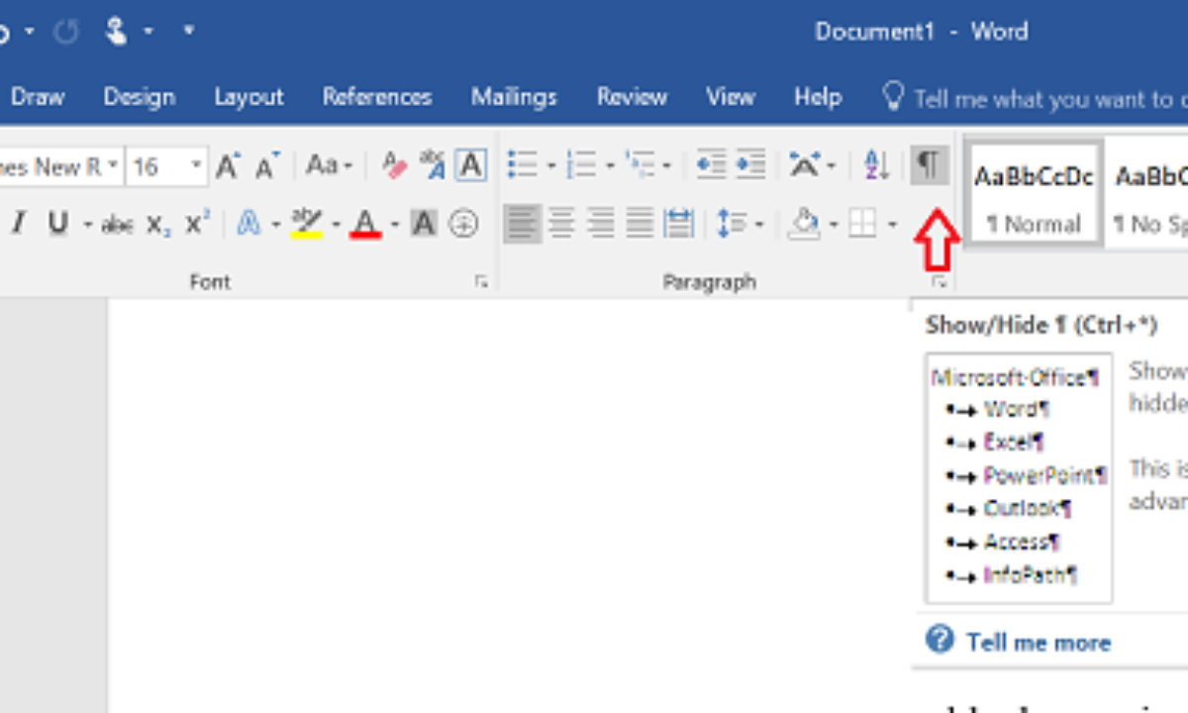Toggle Subscript formatting
This screenshot has height=713, width=1188.
[158, 226]
